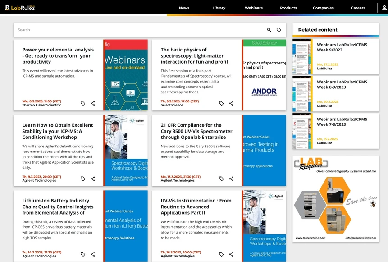Click the 'SelectScience' organizer name
388x262 pixels.
(172, 105)
